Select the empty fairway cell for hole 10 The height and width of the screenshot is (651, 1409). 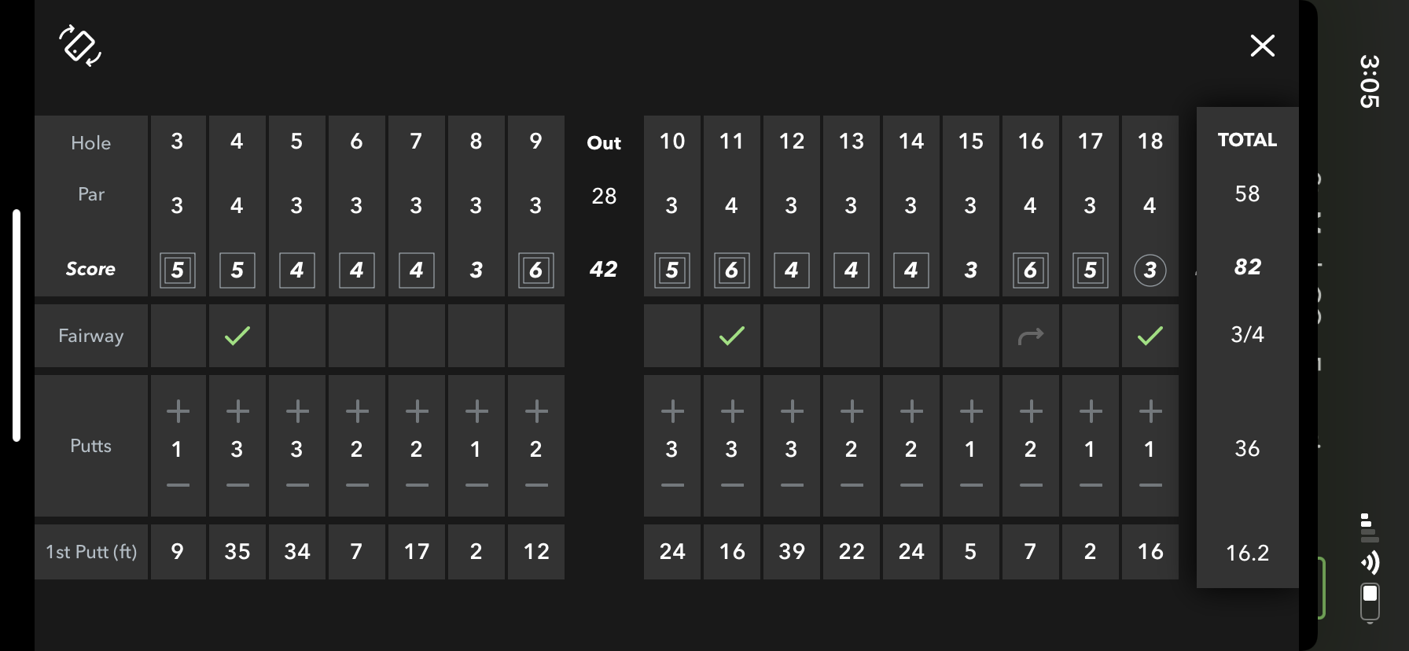672,336
